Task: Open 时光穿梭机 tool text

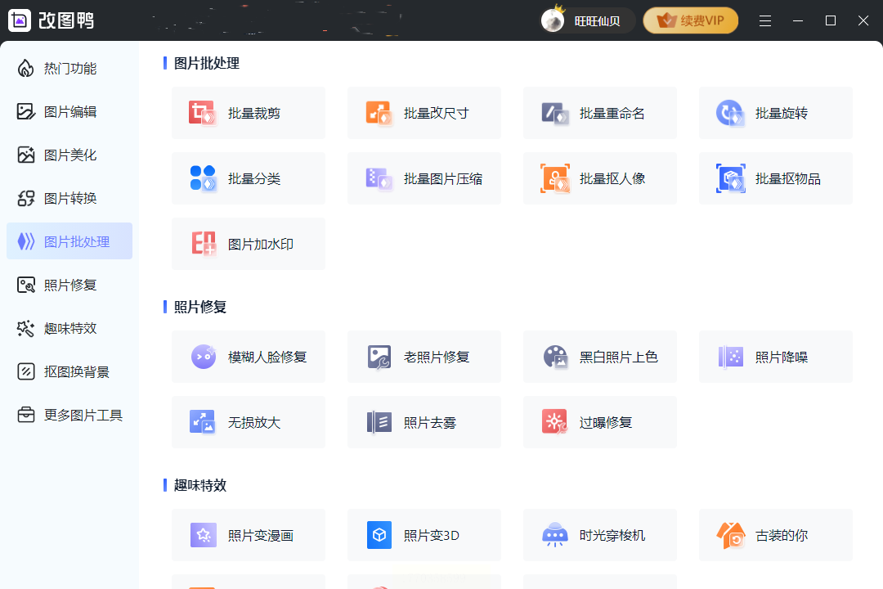Action: click(x=612, y=536)
